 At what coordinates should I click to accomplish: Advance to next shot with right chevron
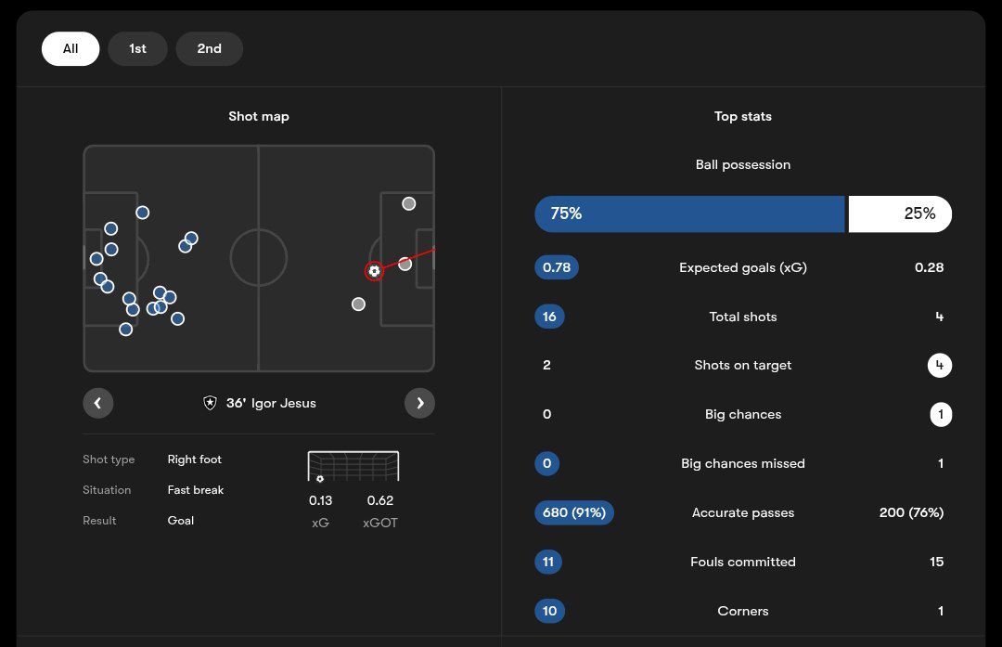pos(420,403)
